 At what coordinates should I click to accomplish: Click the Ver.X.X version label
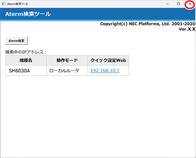tap(187, 29)
